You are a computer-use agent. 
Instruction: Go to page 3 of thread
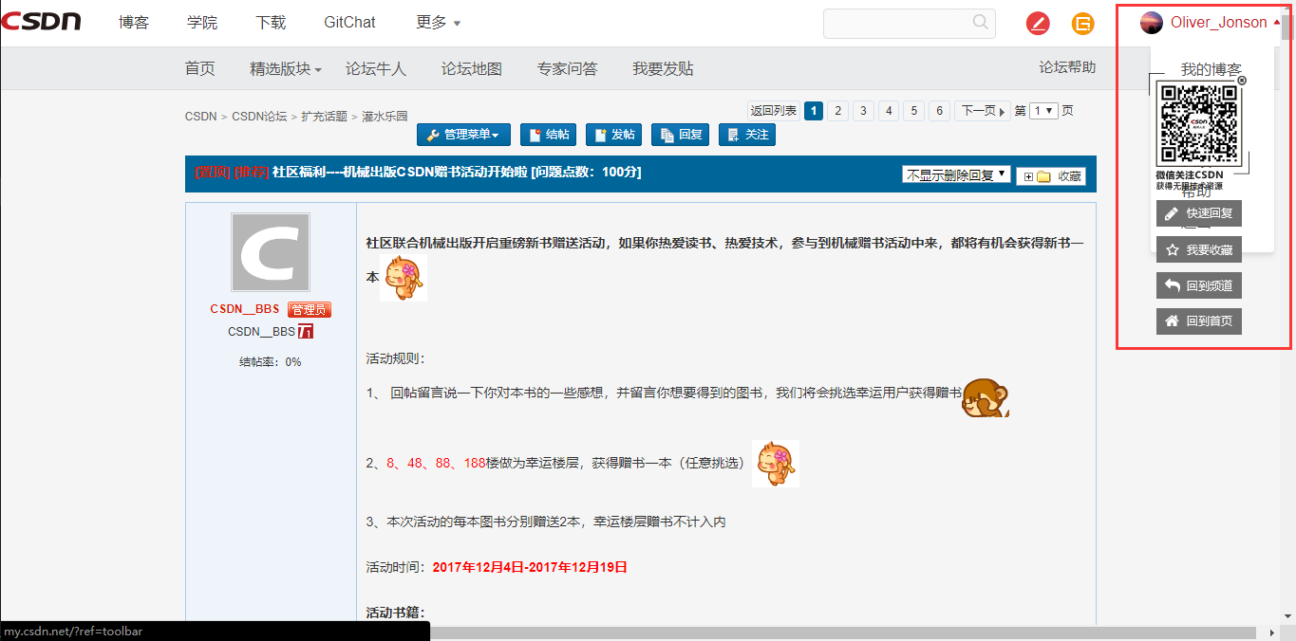pos(863,111)
